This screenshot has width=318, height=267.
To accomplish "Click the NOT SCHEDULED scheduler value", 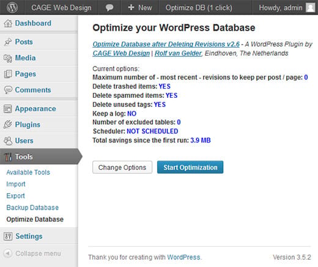I will (152, 131).
